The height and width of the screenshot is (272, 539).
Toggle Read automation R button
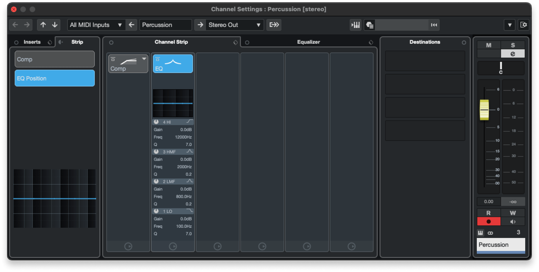489,213
